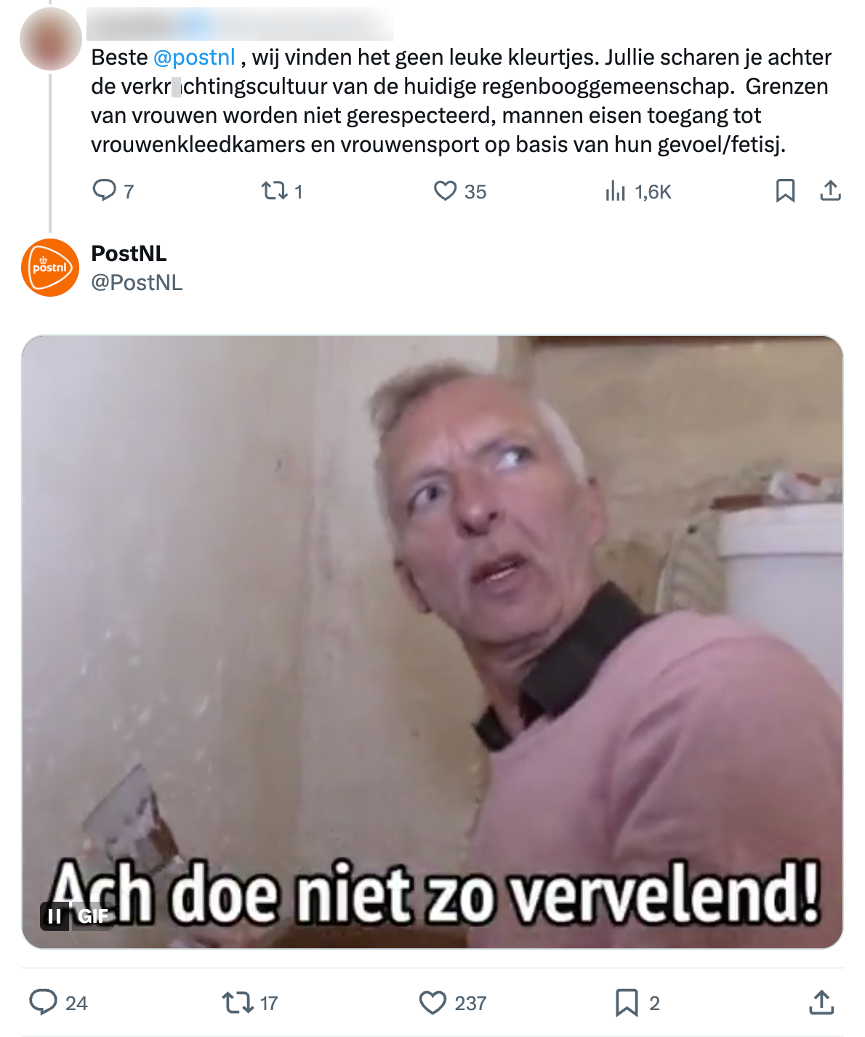Open the @postnl mention link
Viewport: 865px width, 1037px height.
(194, 57)
